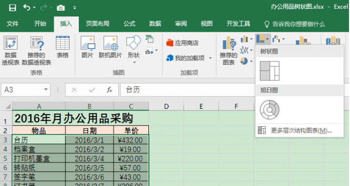
Task: Open 更多层次结构图表(M)...
Action: 299,130
